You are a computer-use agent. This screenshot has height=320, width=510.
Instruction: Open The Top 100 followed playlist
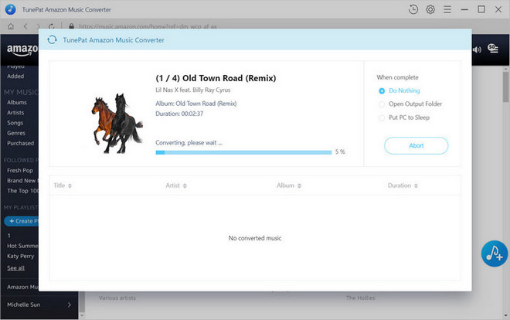22,191
